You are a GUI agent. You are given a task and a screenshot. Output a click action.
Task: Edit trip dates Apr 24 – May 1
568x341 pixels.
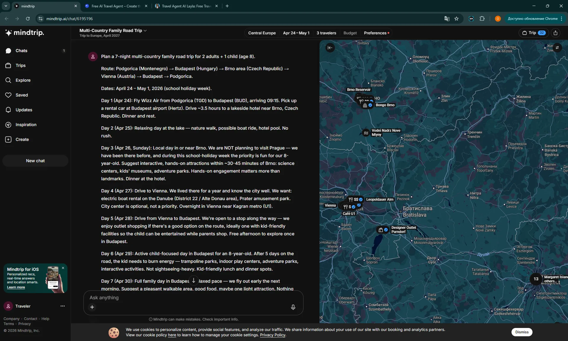point(296,33)
